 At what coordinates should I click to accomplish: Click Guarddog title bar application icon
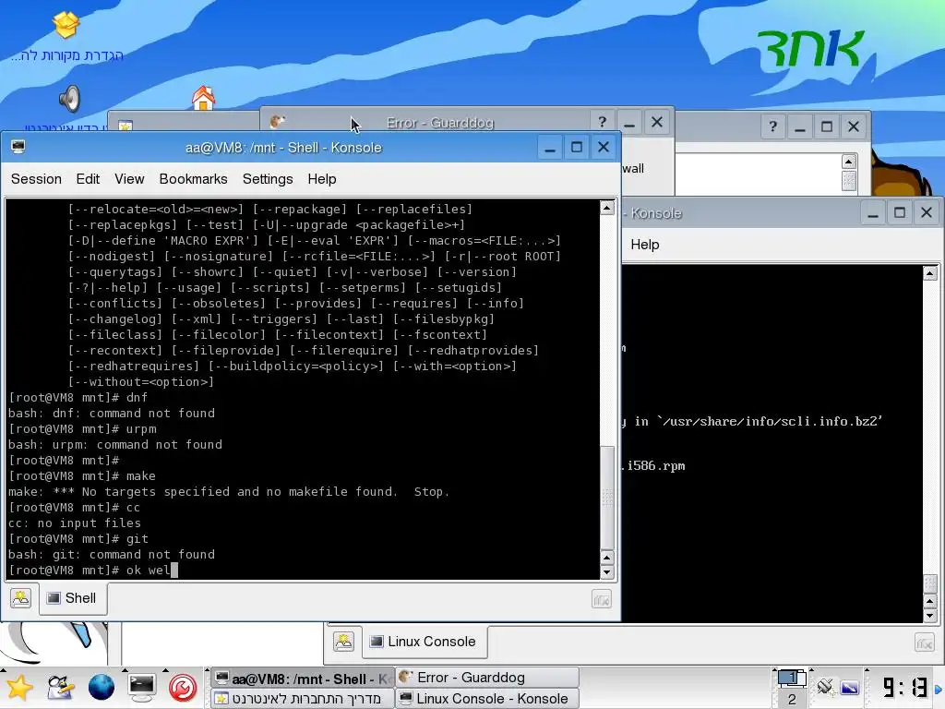pos(277,122)
